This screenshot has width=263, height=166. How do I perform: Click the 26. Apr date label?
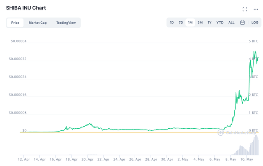click(x=135, y=159)
